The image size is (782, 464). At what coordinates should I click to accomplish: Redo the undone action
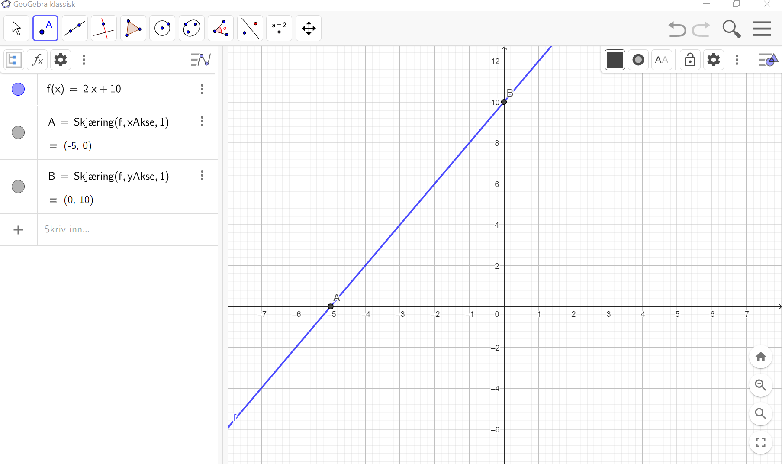point(701,29)
